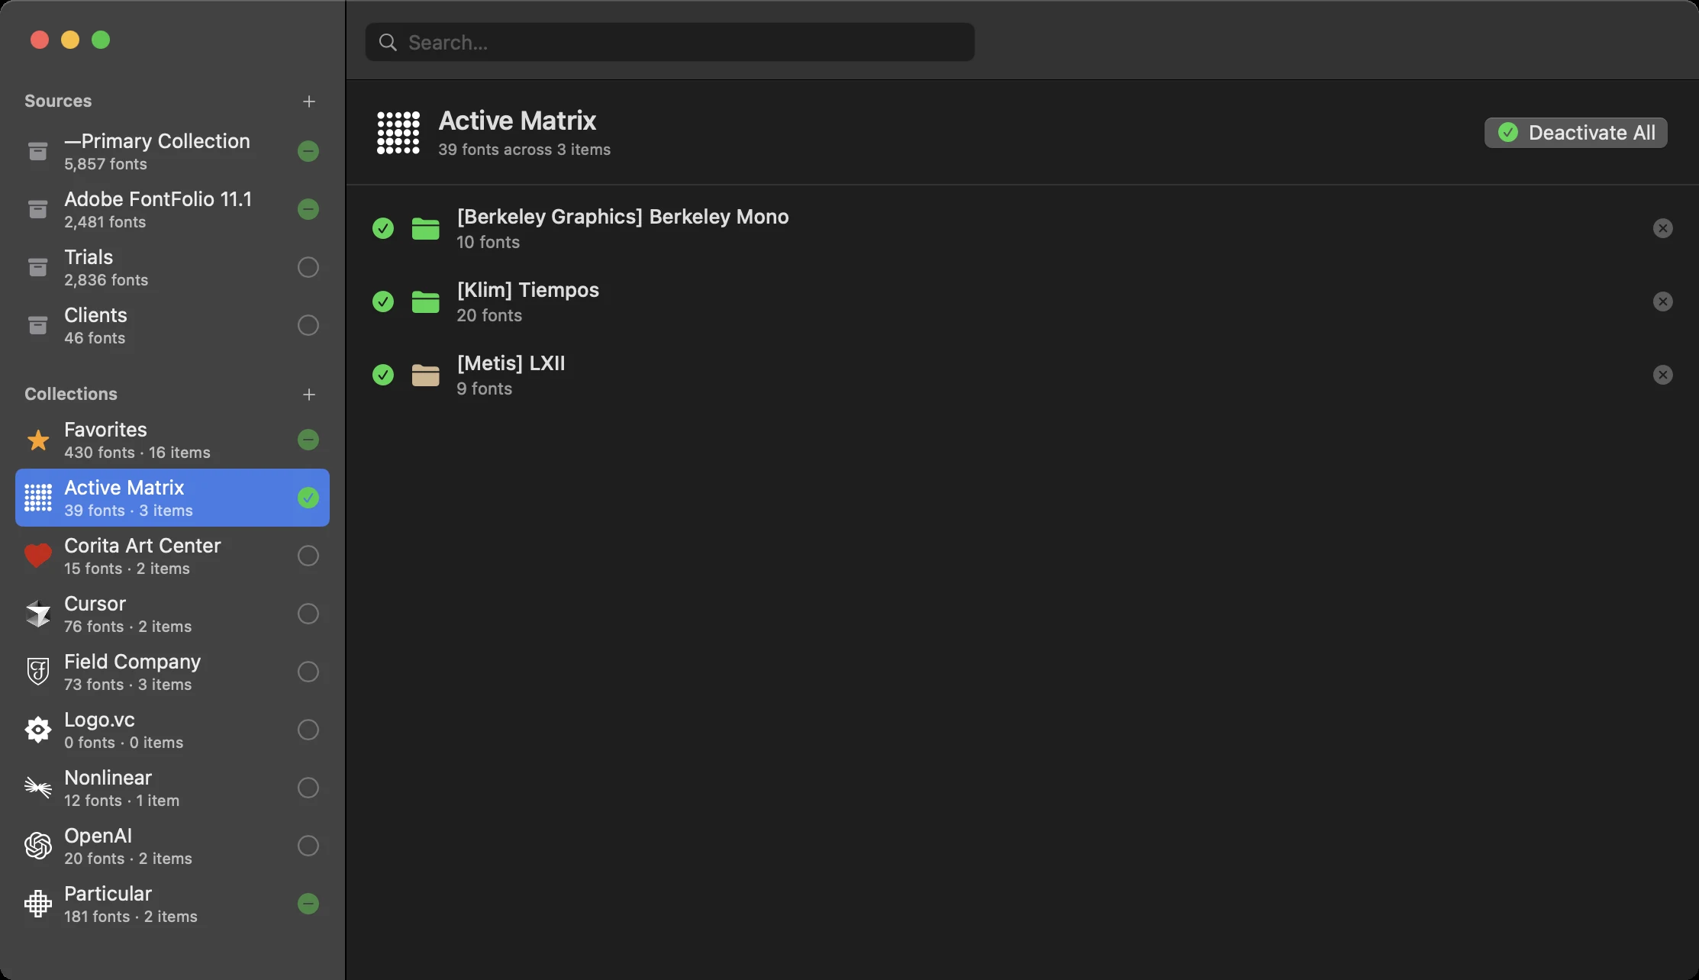The image size is (1699, 980).
Task: Toggle Particular collection activation
Action: (x=308, y=904)
